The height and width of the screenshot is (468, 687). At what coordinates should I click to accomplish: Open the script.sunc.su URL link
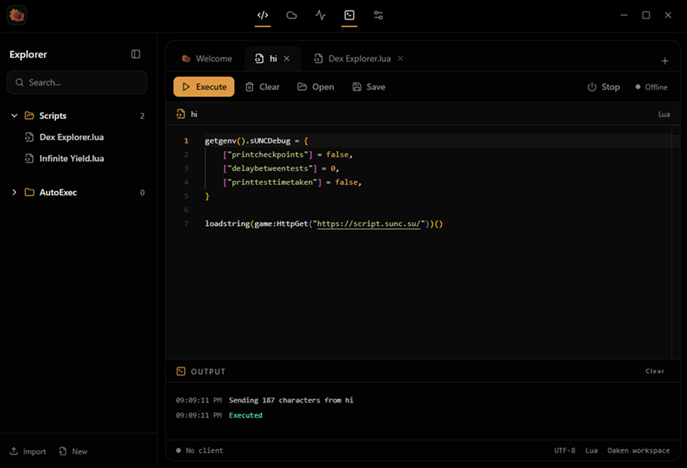(x=368, y=224)
